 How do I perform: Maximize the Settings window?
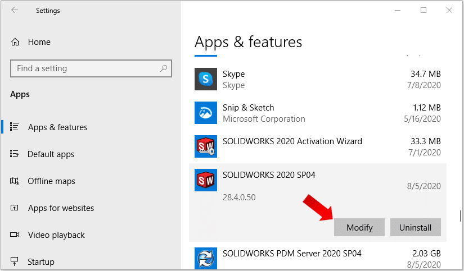point(424,10)
